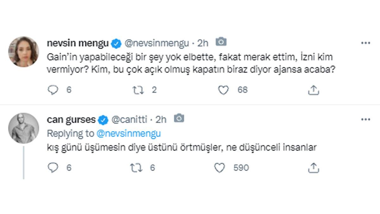The width and height of the screenshot is (380, 214).
Task: Share nevsin mengu's tweet
Action: [x=314, y=90]
